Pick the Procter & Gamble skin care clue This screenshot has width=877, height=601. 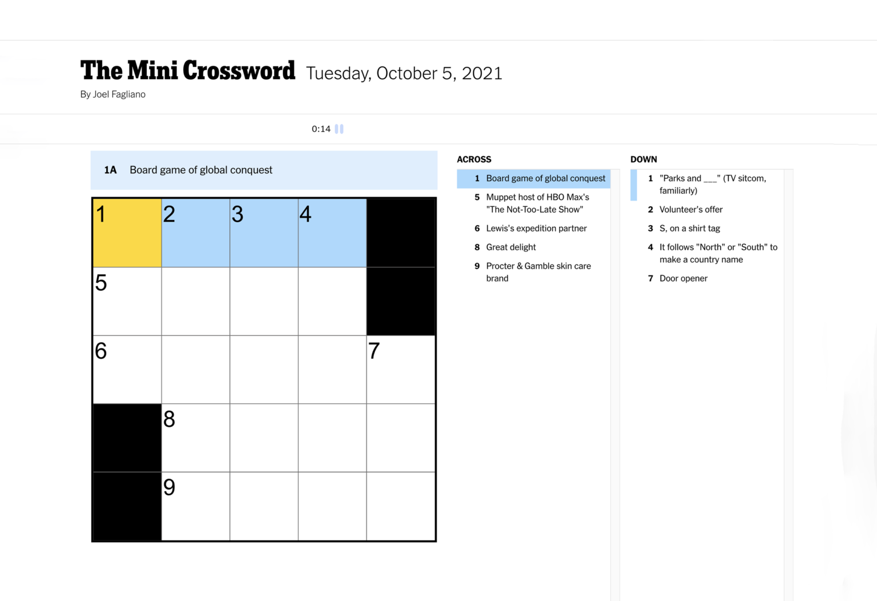pyautogui.click(x=538, y=272)
